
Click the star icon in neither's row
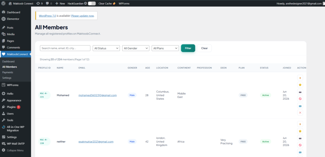300,131
